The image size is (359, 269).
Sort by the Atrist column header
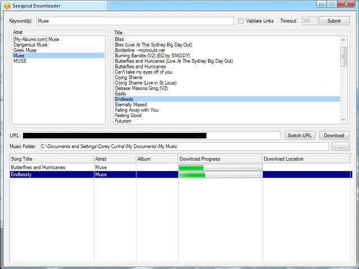[x=115, y=159]
